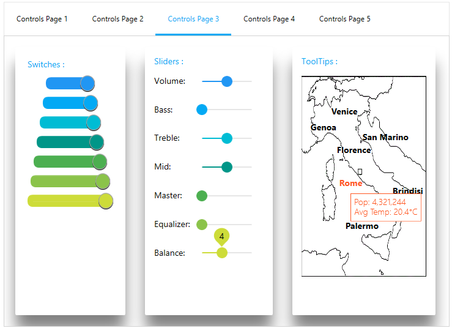Viewport: 452px width, 328px height.
Task: Click the Bass slider thumb
Action: pyautogui.click(x=202, y=110)
